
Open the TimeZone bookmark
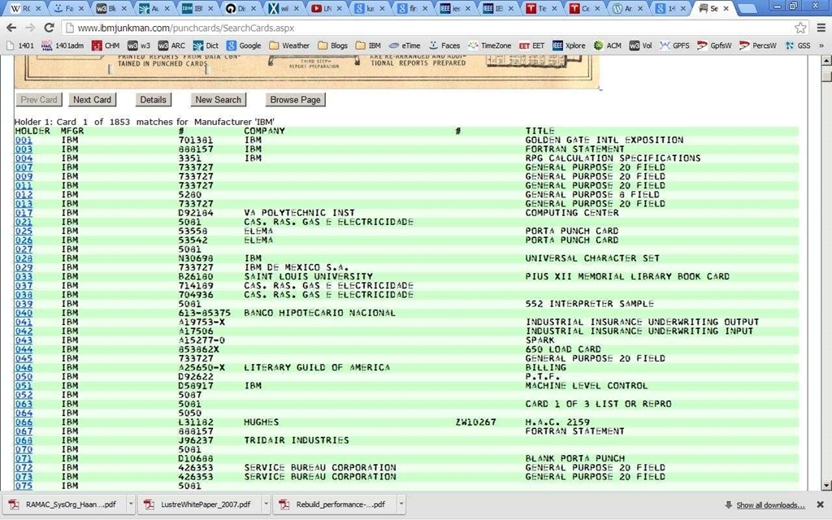tap(489, 45)
